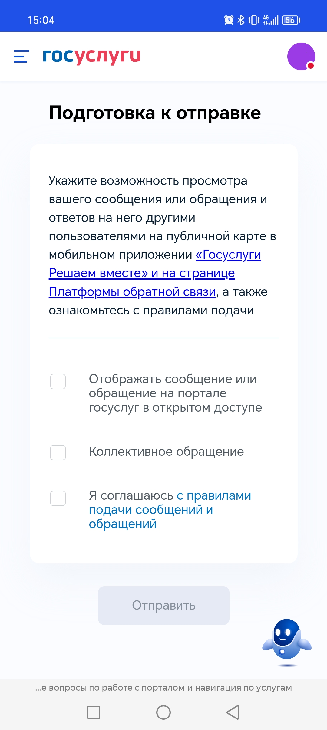Tap the Bluetooth icon in status bar

pos(241,20)
